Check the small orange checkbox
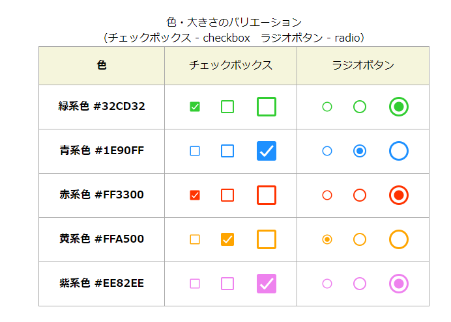Viewport: 451px width, 322px height. [195, 239]
